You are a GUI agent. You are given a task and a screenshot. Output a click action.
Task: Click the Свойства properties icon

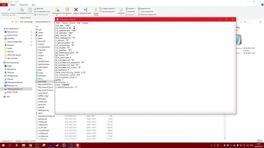pos(121,10)
